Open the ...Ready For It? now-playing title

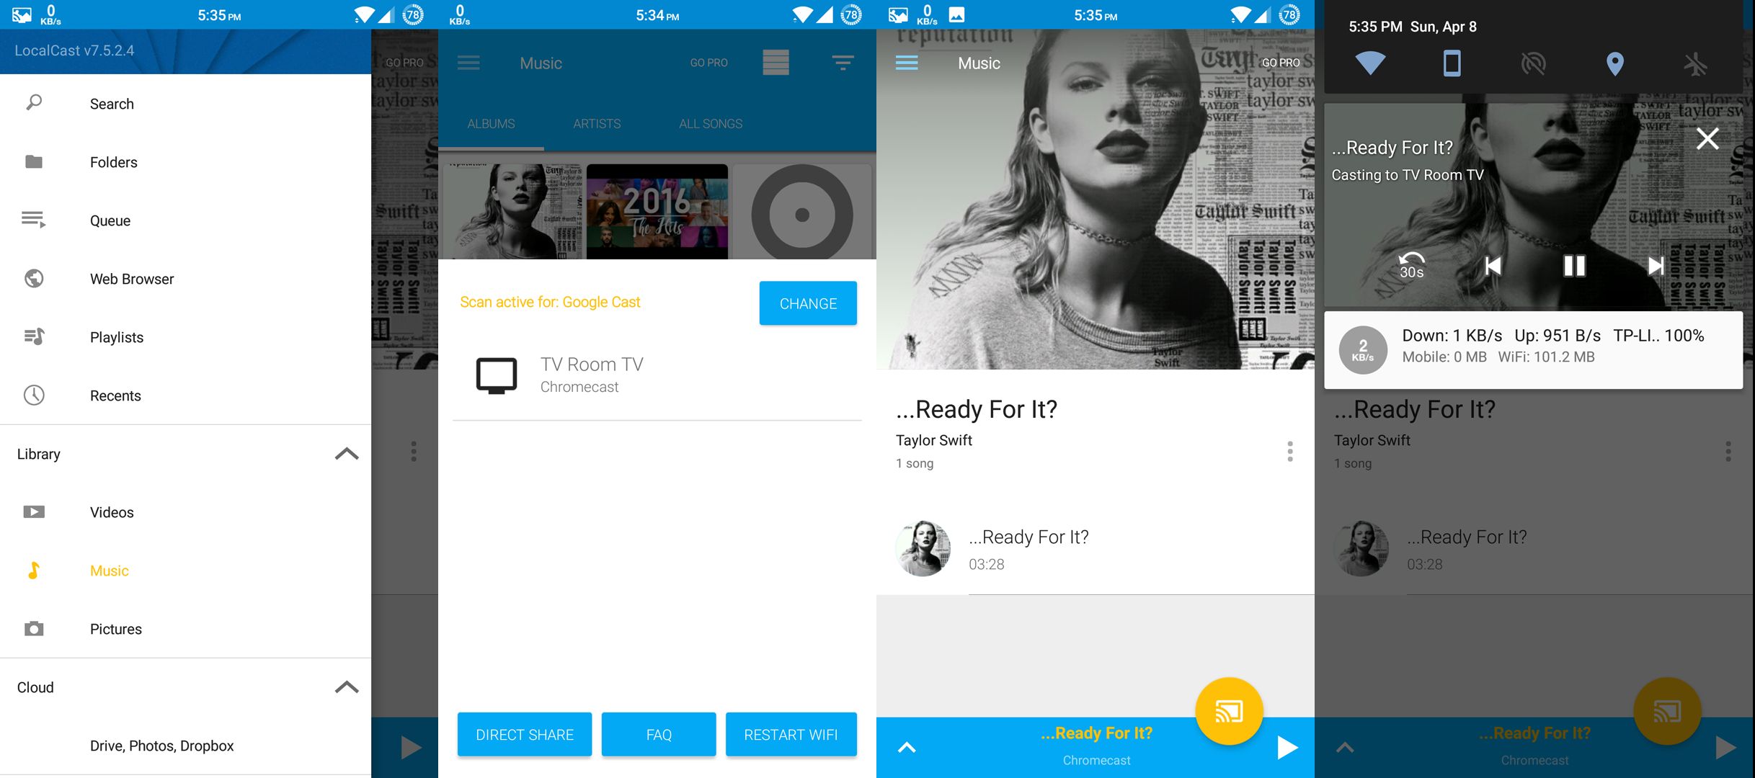(1096, 733)
